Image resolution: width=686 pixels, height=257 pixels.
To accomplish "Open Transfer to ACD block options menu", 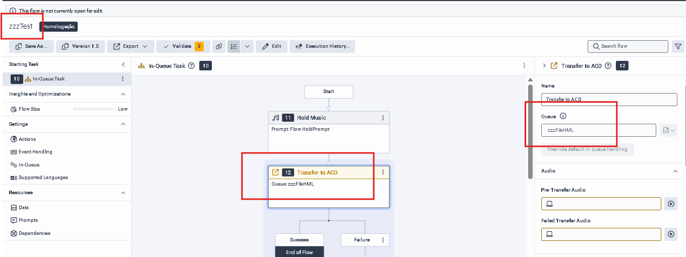I will coord(383,173).
